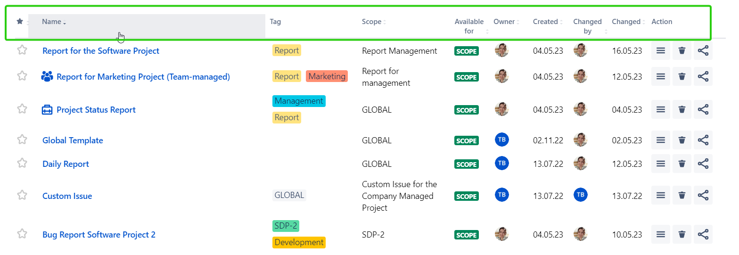The width and height of the screenshot is (739, 255).
Task: Open the Global Template link
Action: (73, 140)
